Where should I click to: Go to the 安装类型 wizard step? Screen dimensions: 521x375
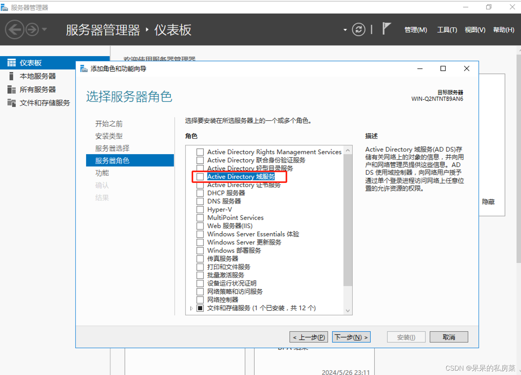tap(109, 136)
